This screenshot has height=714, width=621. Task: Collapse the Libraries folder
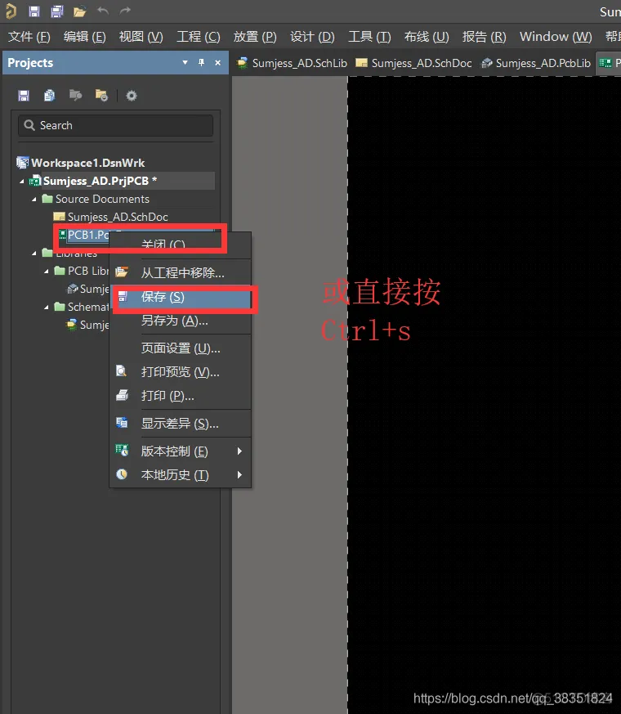(x=34, y=253)
